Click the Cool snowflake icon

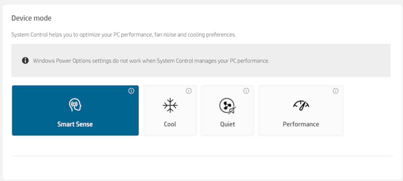point(170,105)
